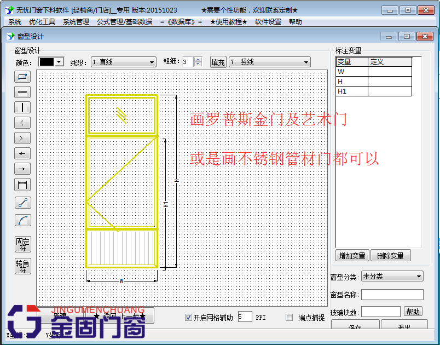Select the diagonal line tool

[22, 202]
